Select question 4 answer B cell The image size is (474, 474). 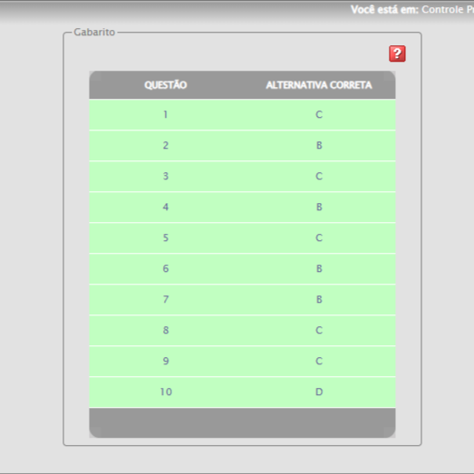pos(319,207)
